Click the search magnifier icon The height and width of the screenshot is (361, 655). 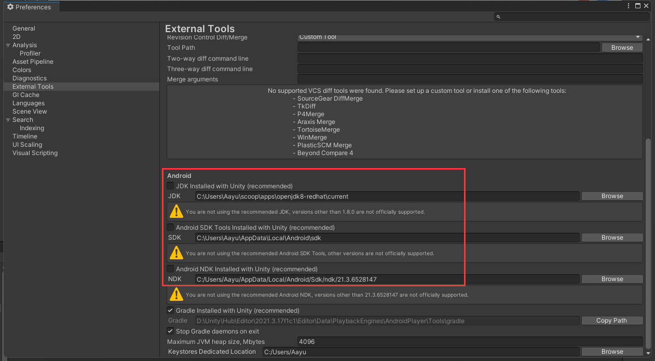point(498,17)
